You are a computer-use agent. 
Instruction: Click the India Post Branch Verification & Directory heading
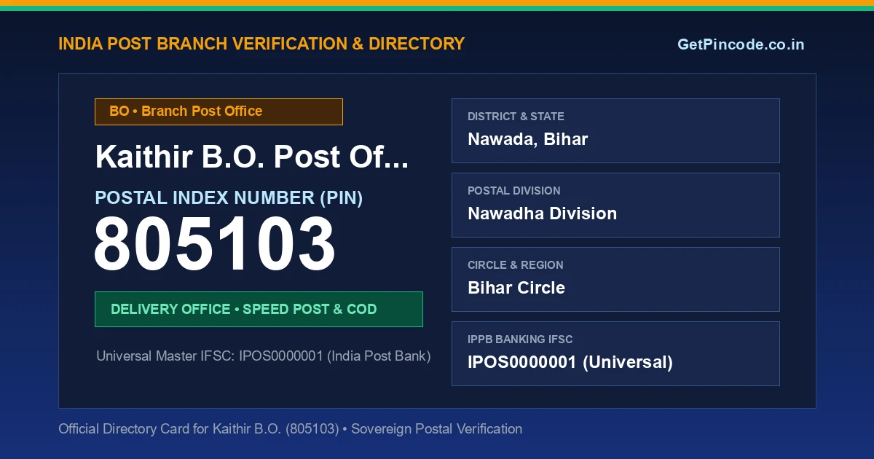[x=261, y=44]
